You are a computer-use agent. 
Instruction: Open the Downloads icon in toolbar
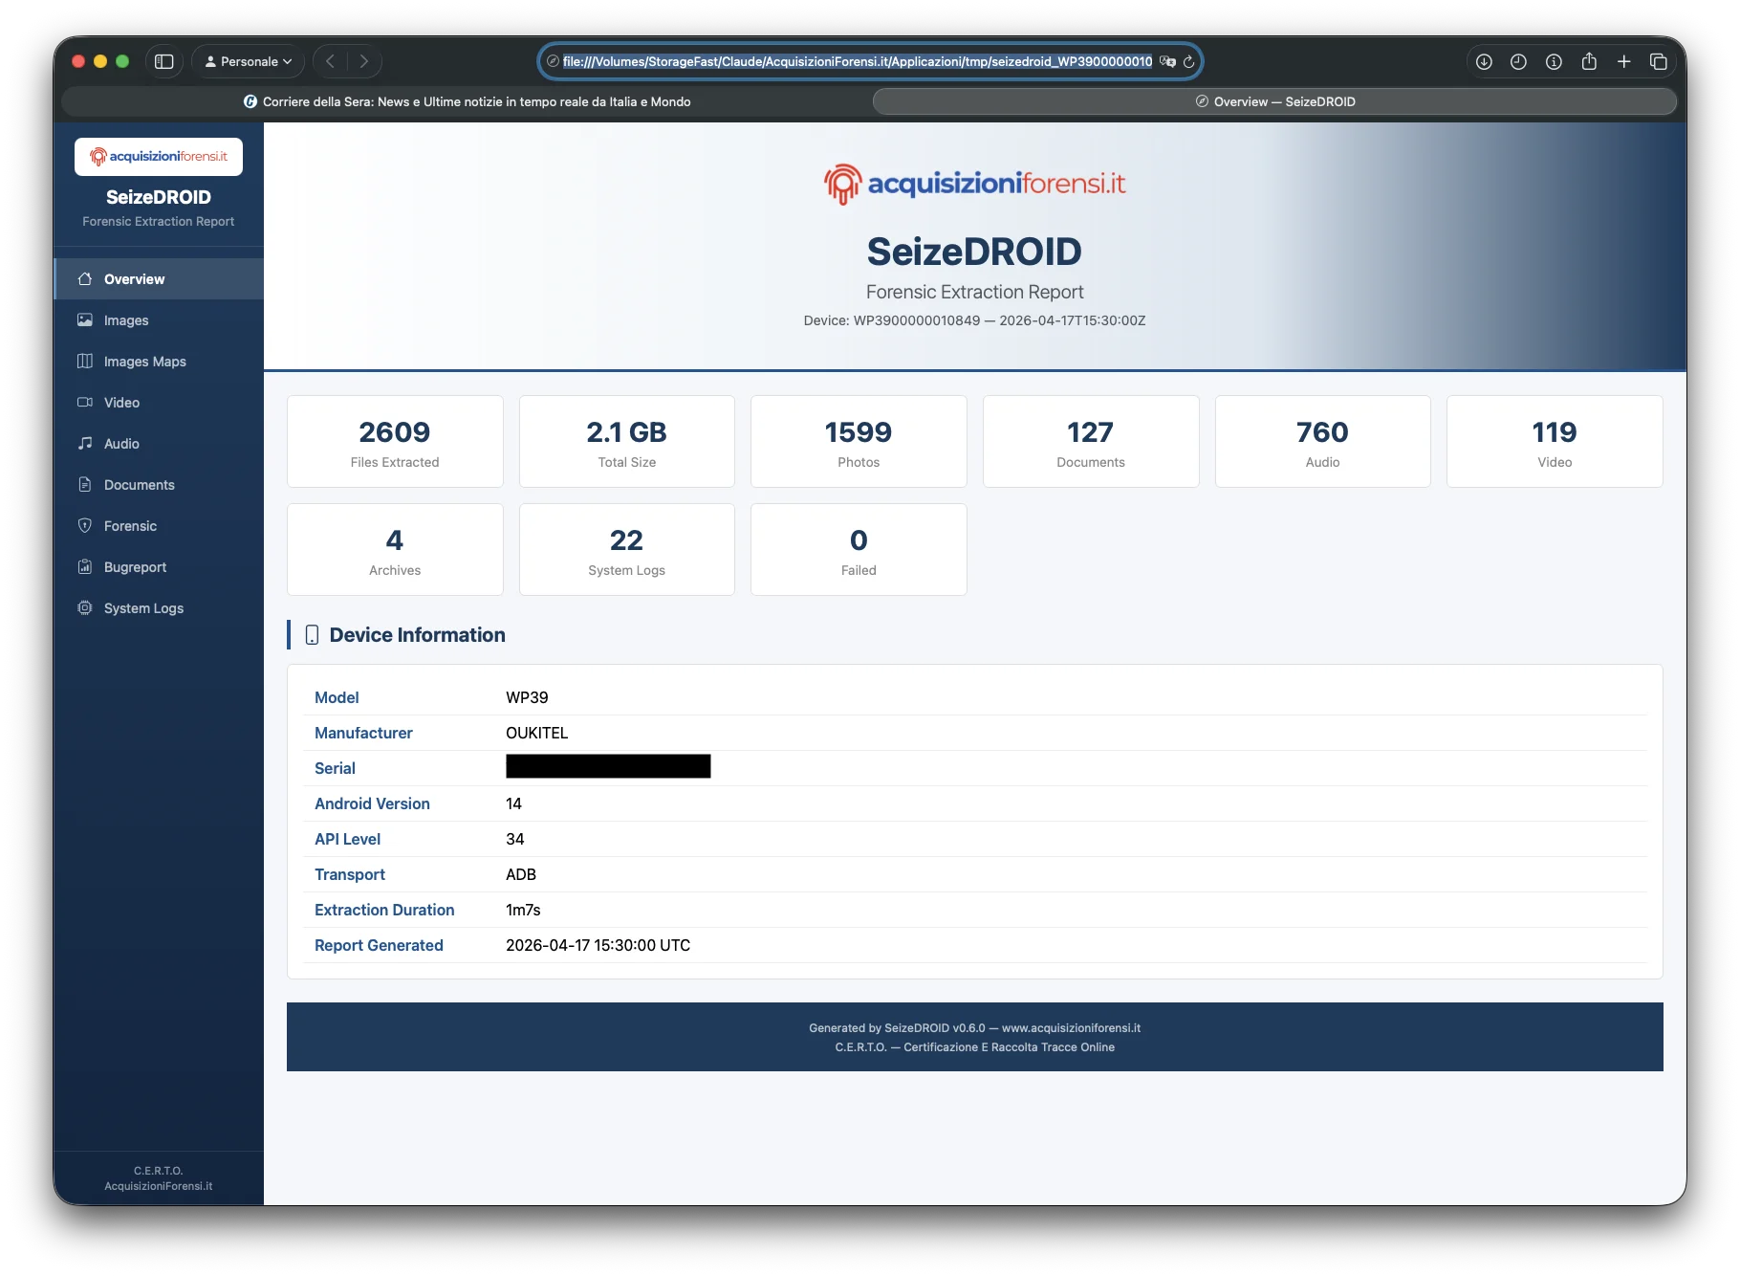point(1484,61)
